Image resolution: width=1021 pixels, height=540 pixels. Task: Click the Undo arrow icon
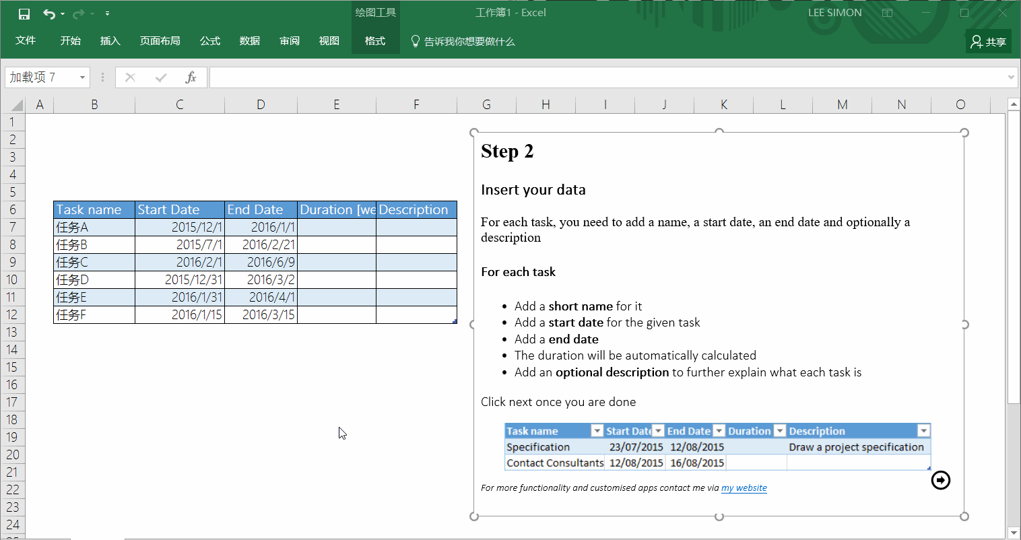pos(48,13)
